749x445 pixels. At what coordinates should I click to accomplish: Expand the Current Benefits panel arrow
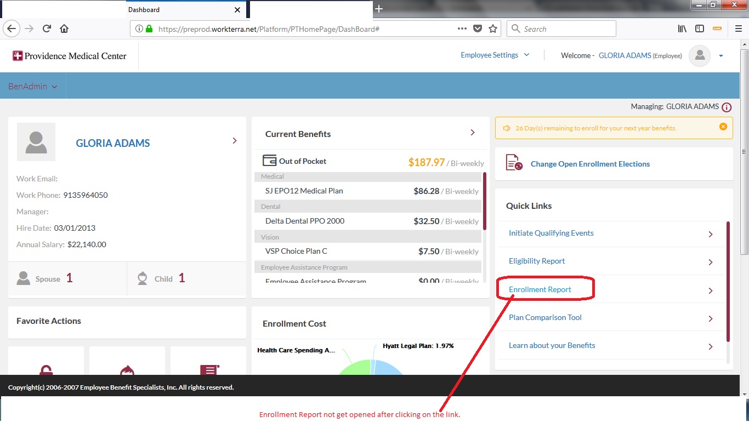click(x=473, y=133)
